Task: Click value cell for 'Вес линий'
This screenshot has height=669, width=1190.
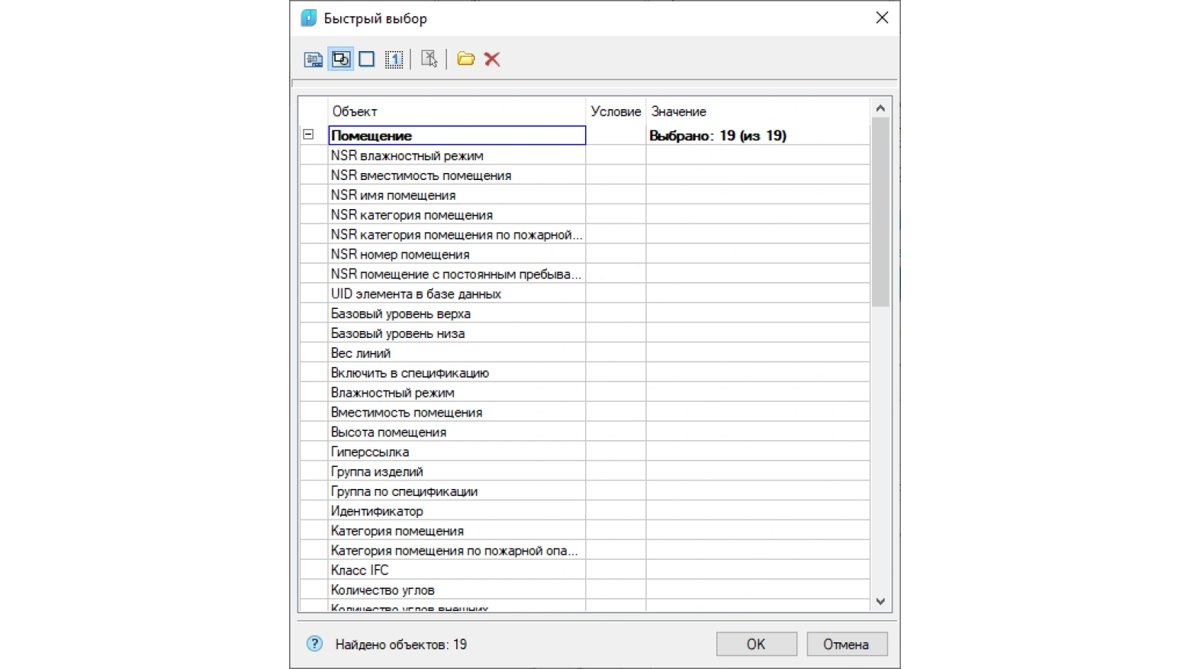Action: pyautogui.click(x=757, y=353)
